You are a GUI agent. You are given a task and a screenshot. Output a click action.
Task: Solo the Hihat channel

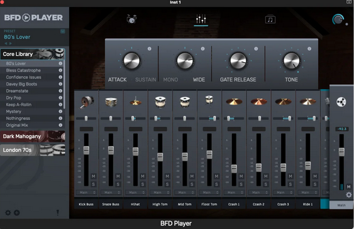(143, 184)
